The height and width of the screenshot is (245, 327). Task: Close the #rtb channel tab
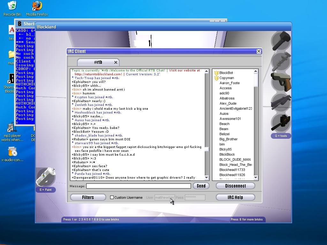pyautogui.click(x=116, y=62)
